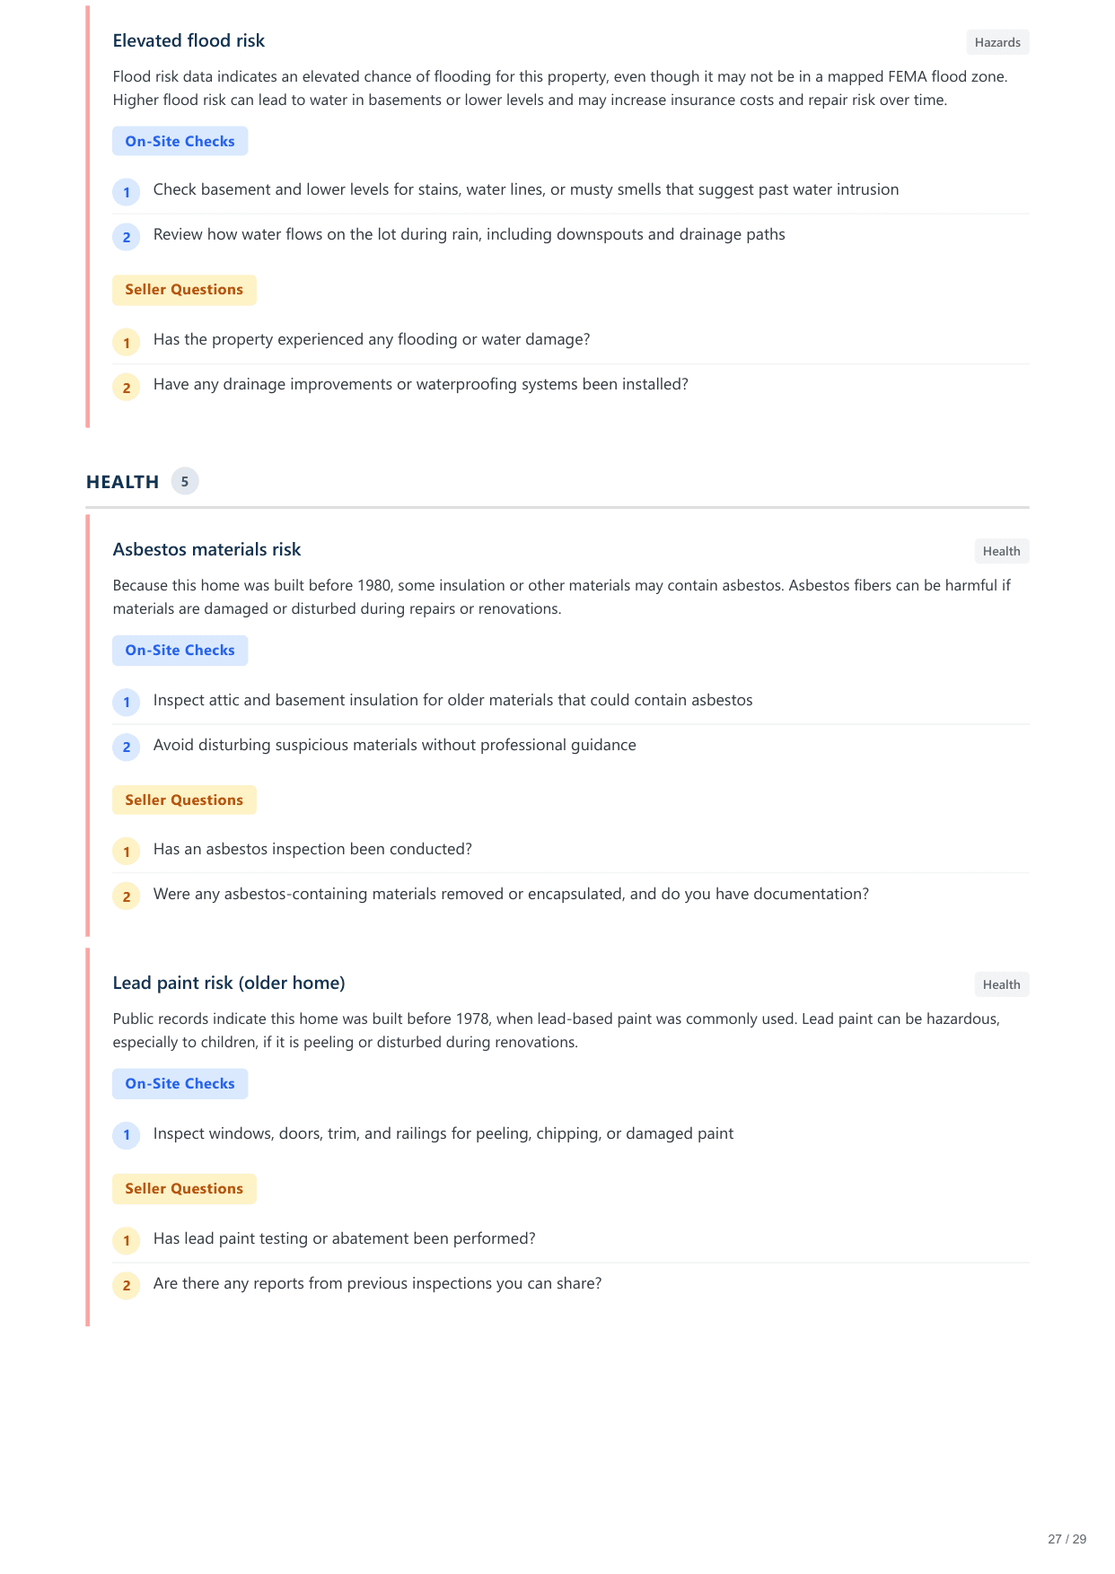This screenshot has height=1574, width=1115.
Task: Click the Health tag beside Asbestos materials risk
Action: tap(1001, 551)
